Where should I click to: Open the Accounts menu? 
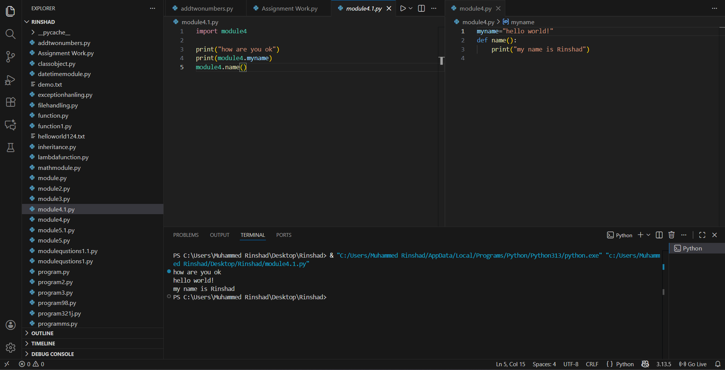[10, 325]
